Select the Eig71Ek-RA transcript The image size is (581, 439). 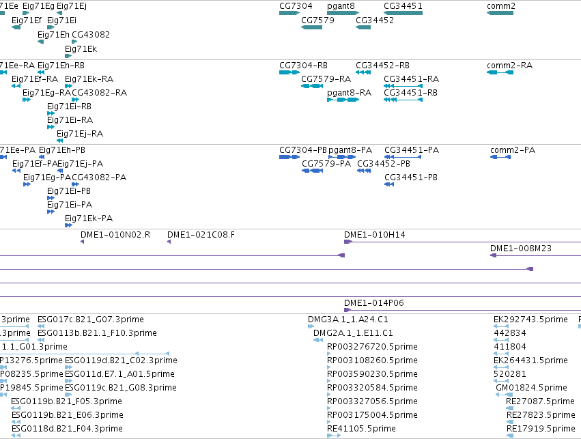click(x=68, y=86)
